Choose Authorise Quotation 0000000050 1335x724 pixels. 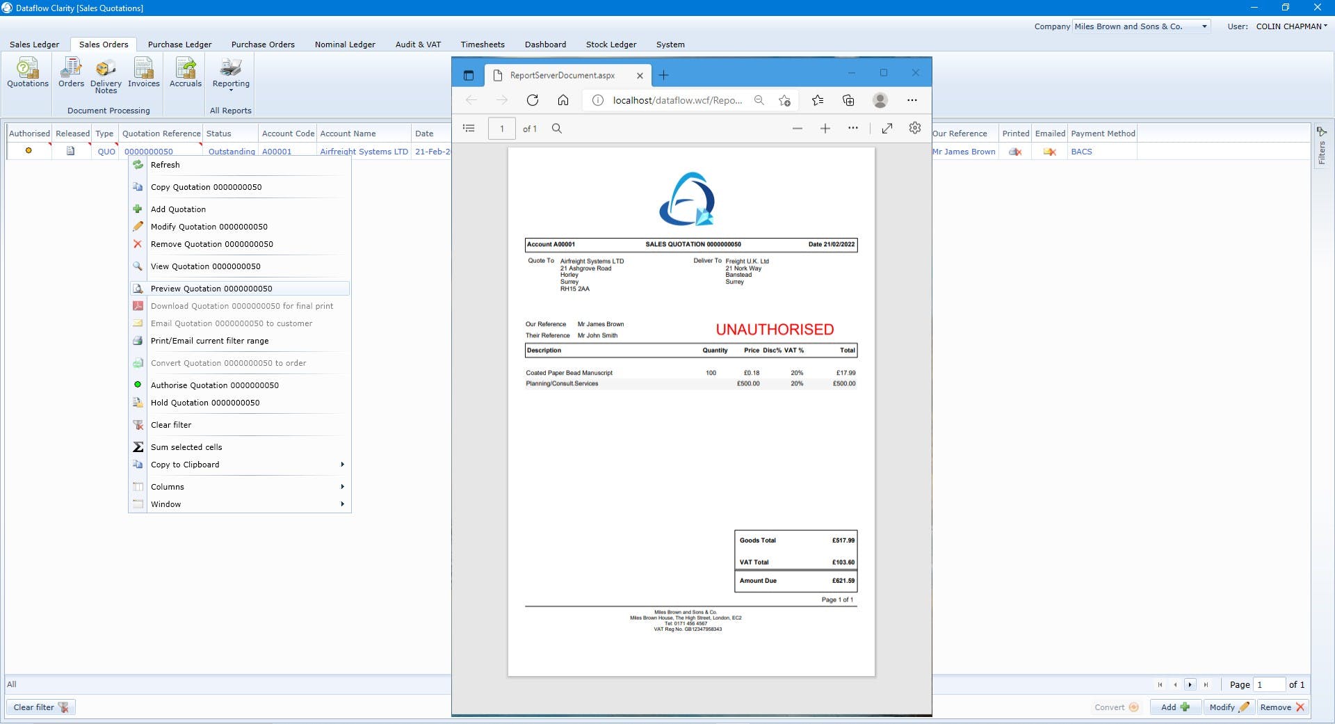pos(240,385)
